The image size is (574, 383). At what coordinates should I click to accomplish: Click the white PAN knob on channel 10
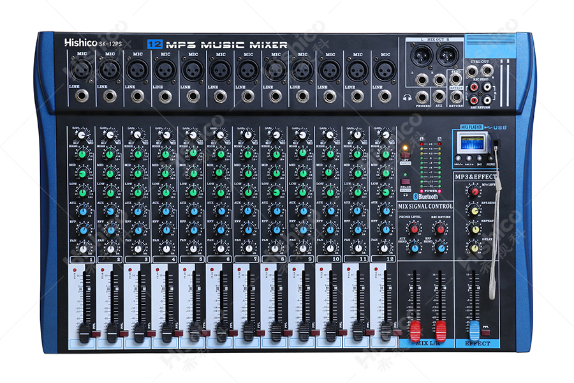click(x=331, y=248)
